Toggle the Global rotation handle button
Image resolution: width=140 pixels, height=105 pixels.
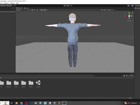point(9,6)
